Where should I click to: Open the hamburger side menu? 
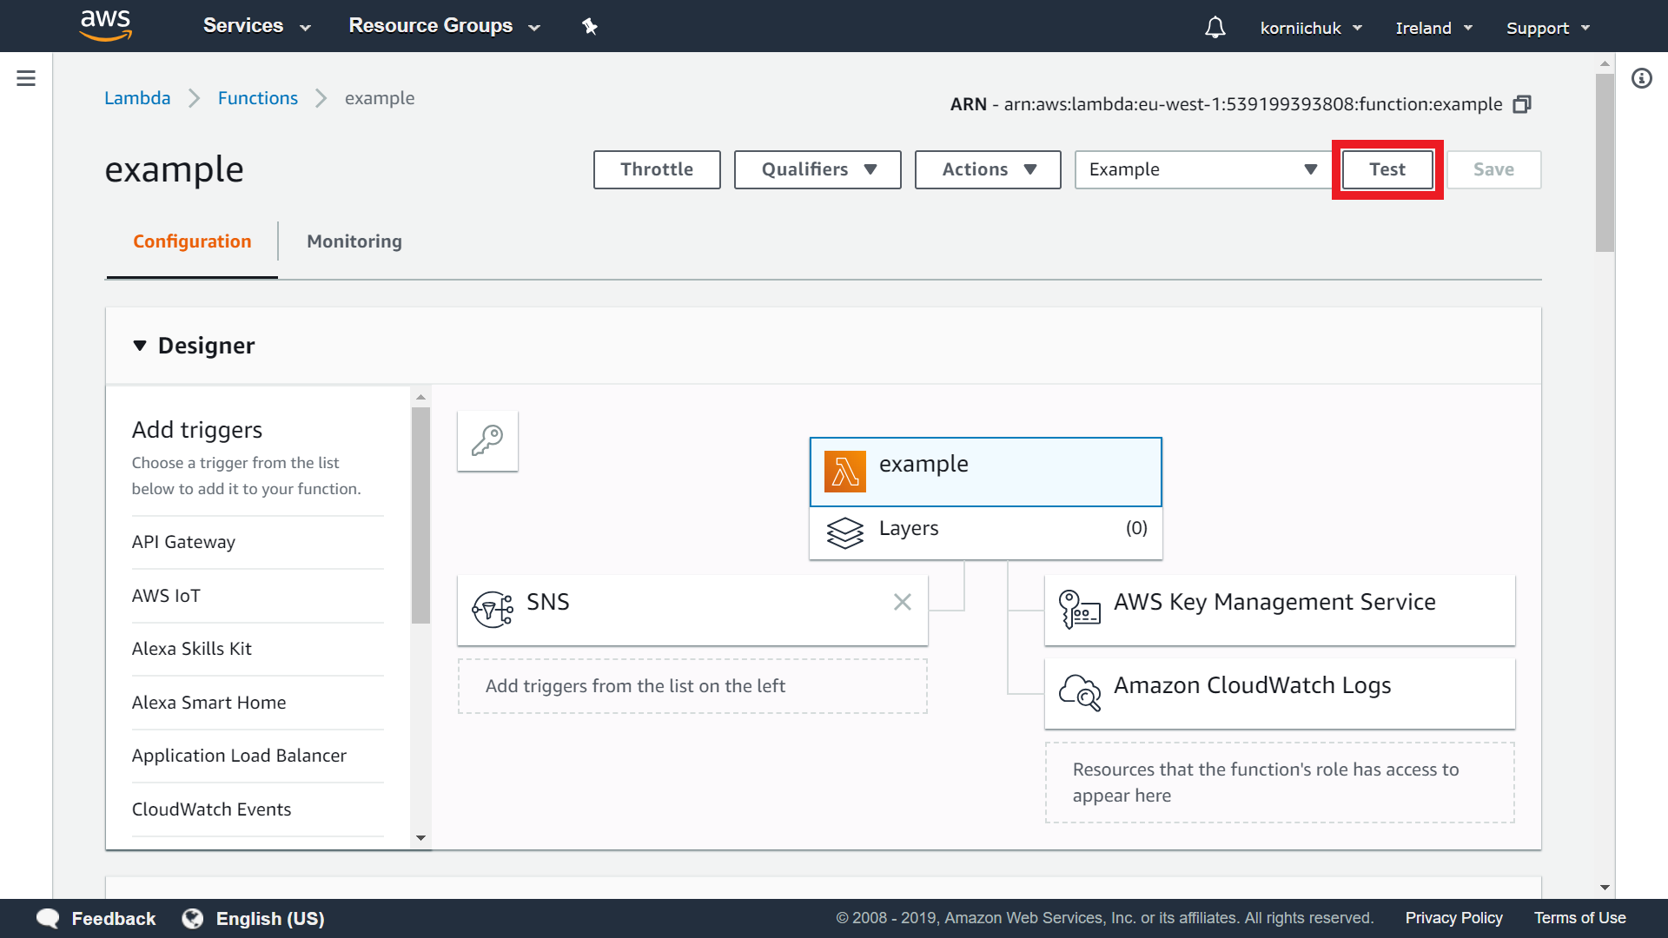coord(26,78)
